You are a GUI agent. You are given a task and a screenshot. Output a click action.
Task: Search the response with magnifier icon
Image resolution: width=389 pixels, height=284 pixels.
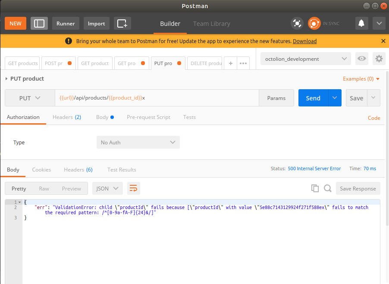tap(327, 188)
